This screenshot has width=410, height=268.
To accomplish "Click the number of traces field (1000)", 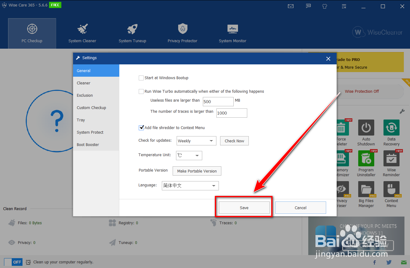I will point(232,113).
